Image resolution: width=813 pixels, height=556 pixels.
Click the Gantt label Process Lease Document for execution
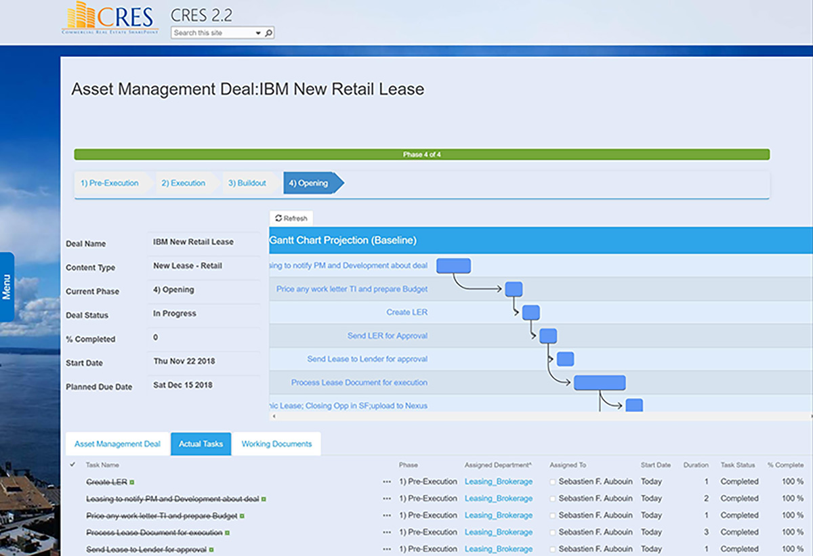pyautogui.click(x=359, y=383)
